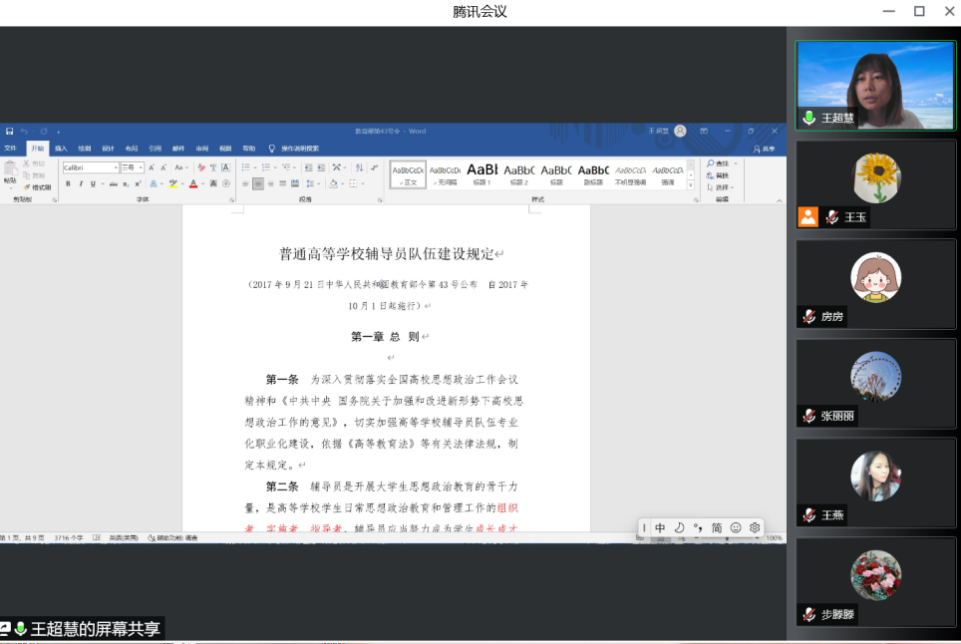
Task: Click the Paste clipboard icon
Action: (10, 171)
